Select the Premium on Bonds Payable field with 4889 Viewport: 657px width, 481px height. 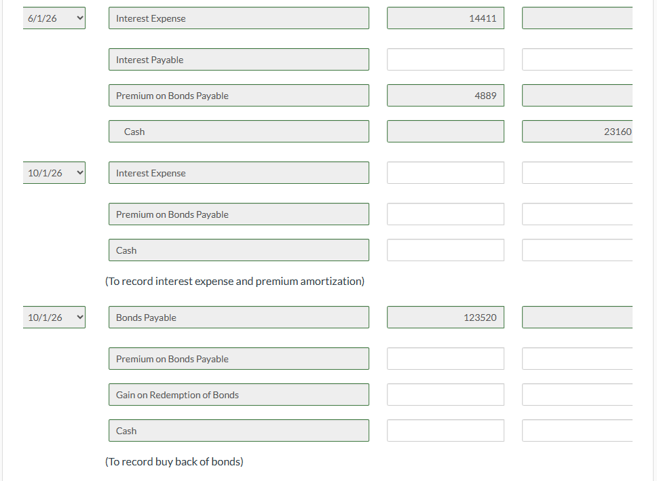coord(445,95)
